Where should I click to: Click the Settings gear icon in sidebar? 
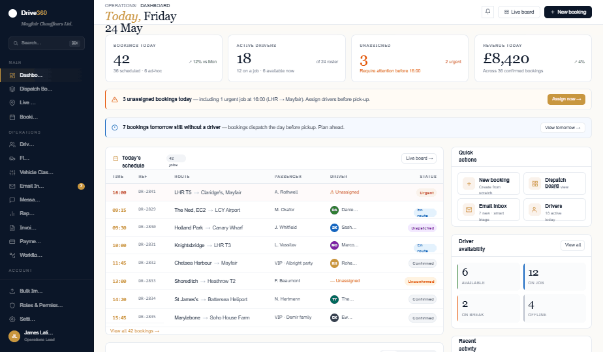pos(12,319)
